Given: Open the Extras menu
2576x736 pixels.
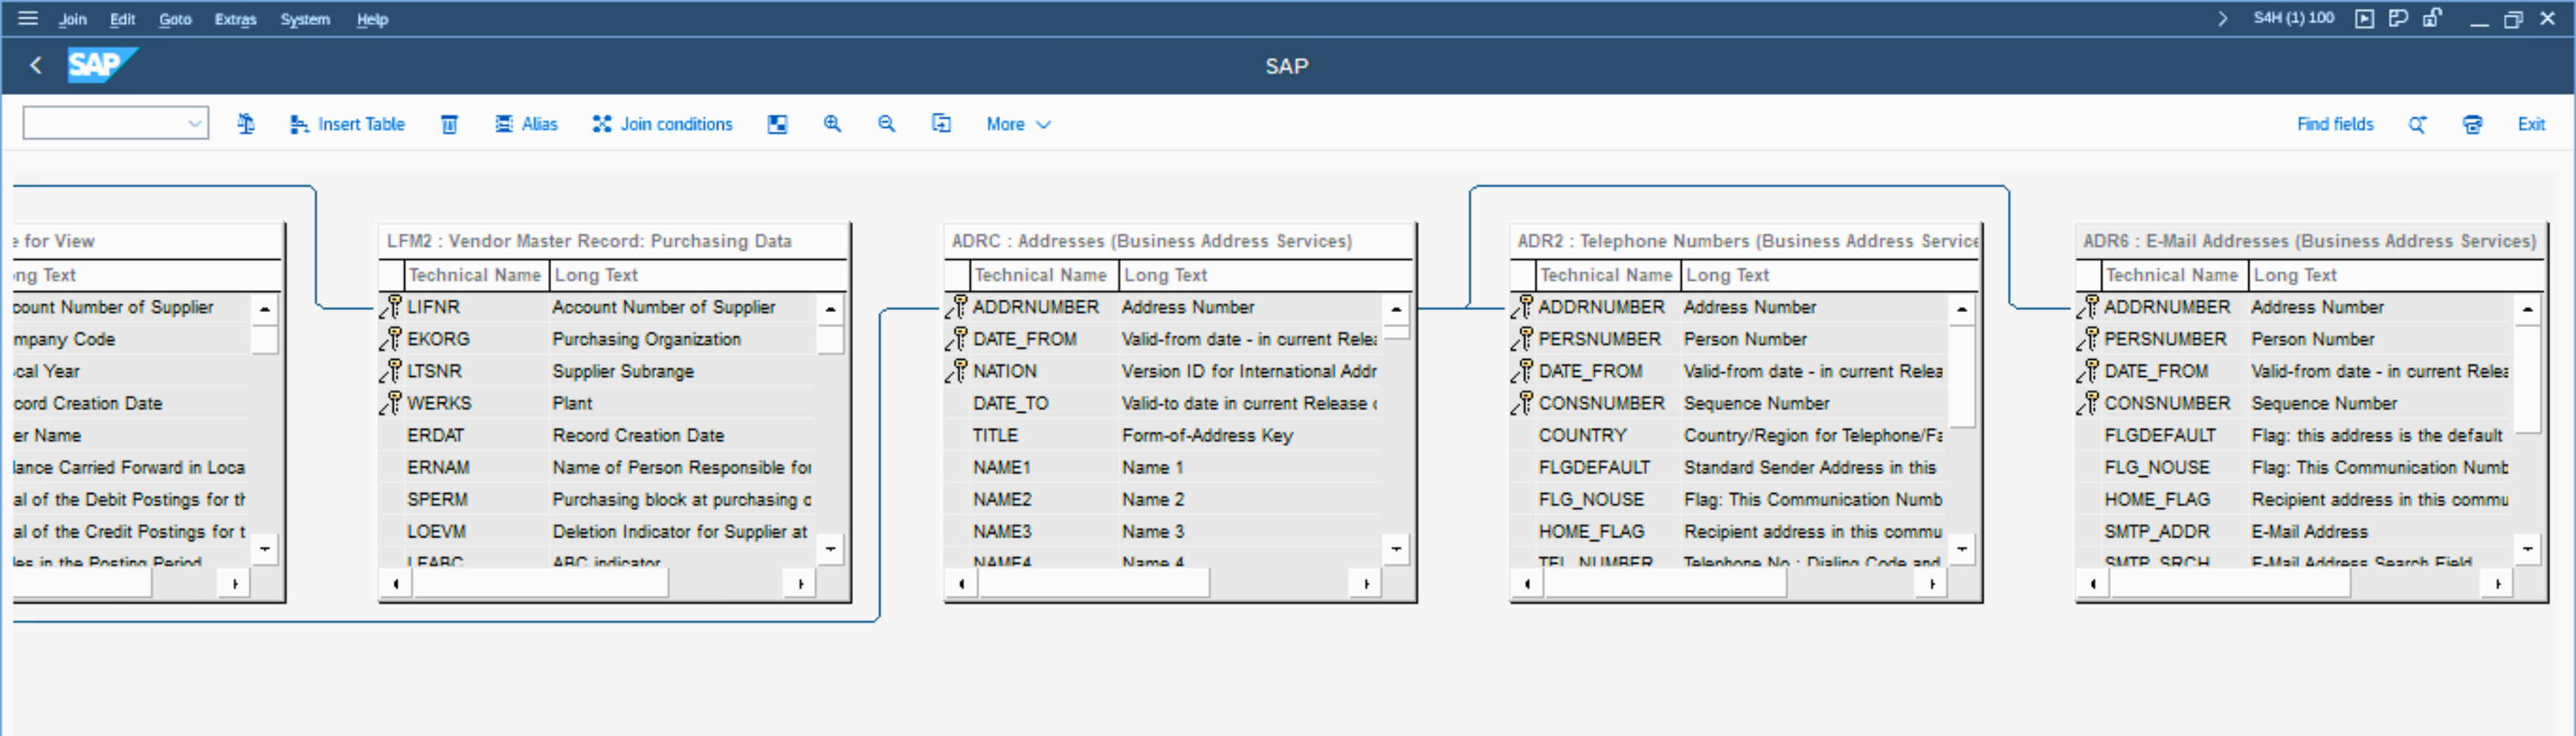Looking at the screenshot, I should click(235, 19).
